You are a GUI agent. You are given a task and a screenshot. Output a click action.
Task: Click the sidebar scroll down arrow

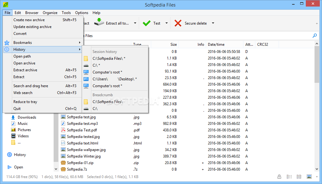(56, 169)
